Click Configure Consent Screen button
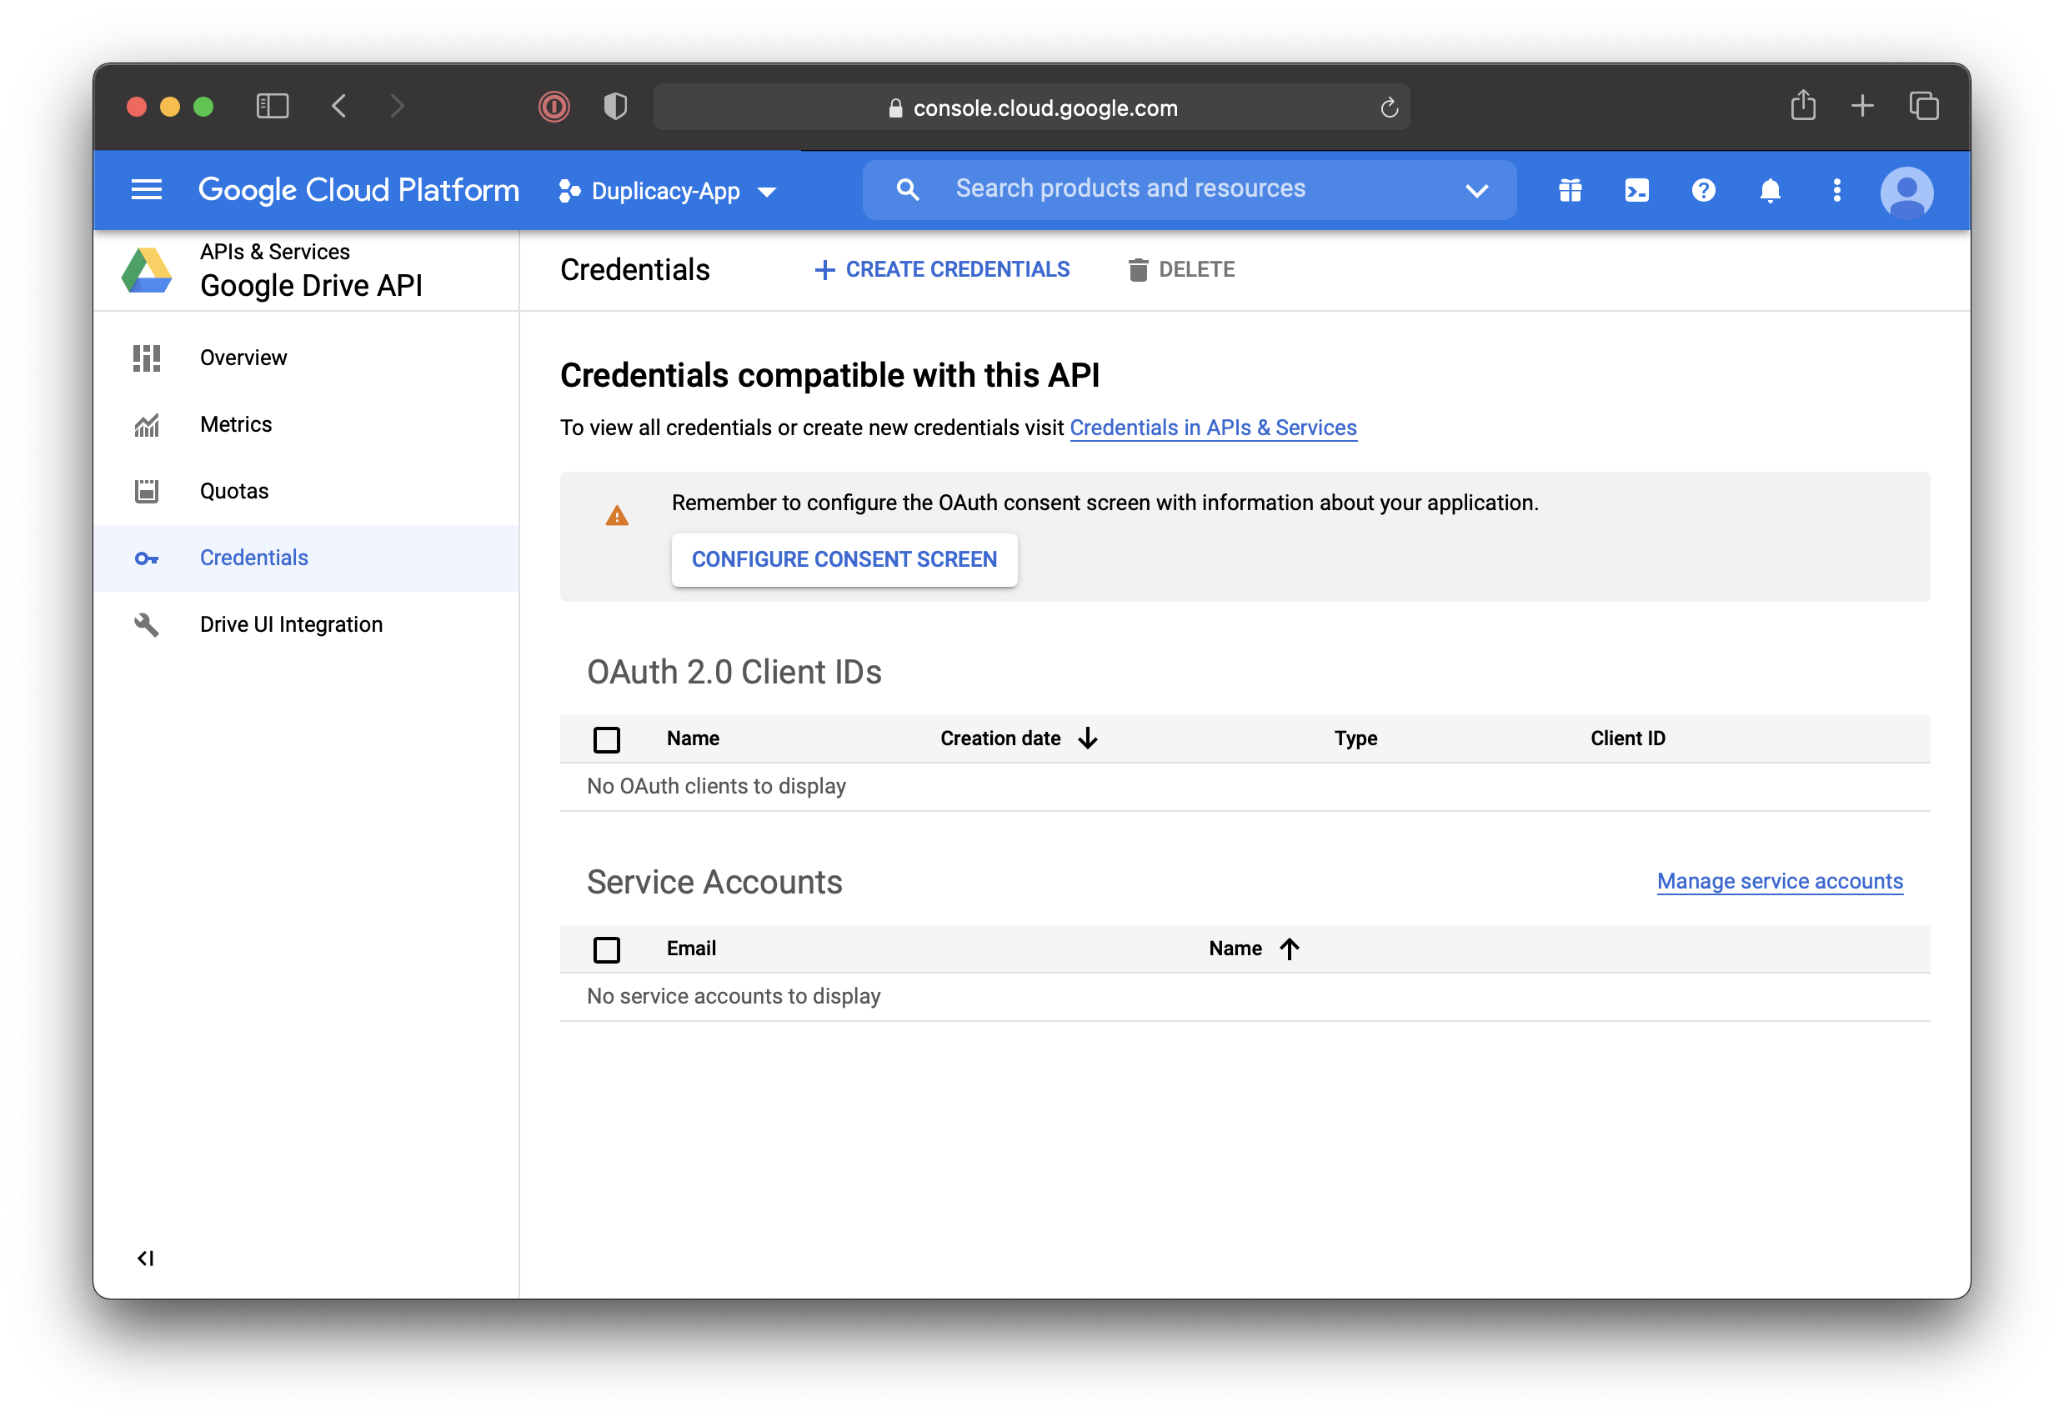The image size is (2064, 1422). click(844, 559)
